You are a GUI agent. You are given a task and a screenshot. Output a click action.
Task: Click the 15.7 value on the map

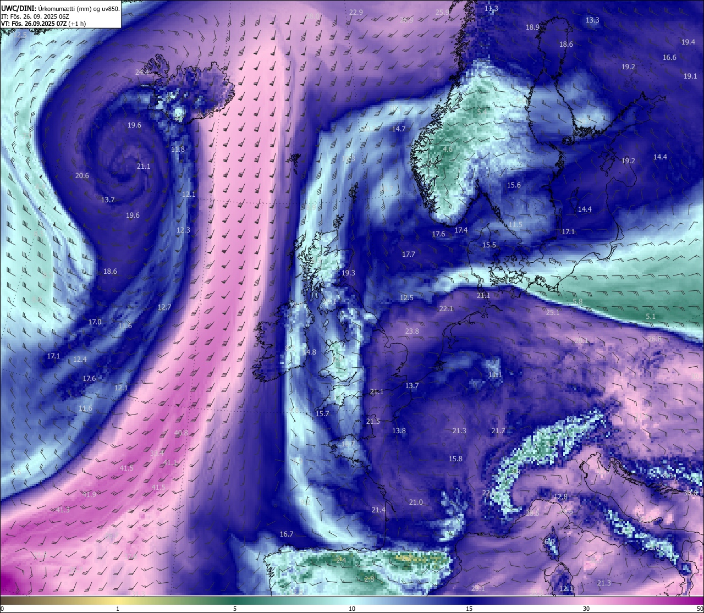322,413
